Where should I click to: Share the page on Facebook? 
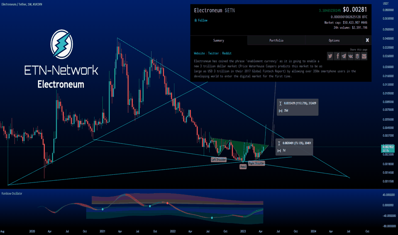point(337,56)
